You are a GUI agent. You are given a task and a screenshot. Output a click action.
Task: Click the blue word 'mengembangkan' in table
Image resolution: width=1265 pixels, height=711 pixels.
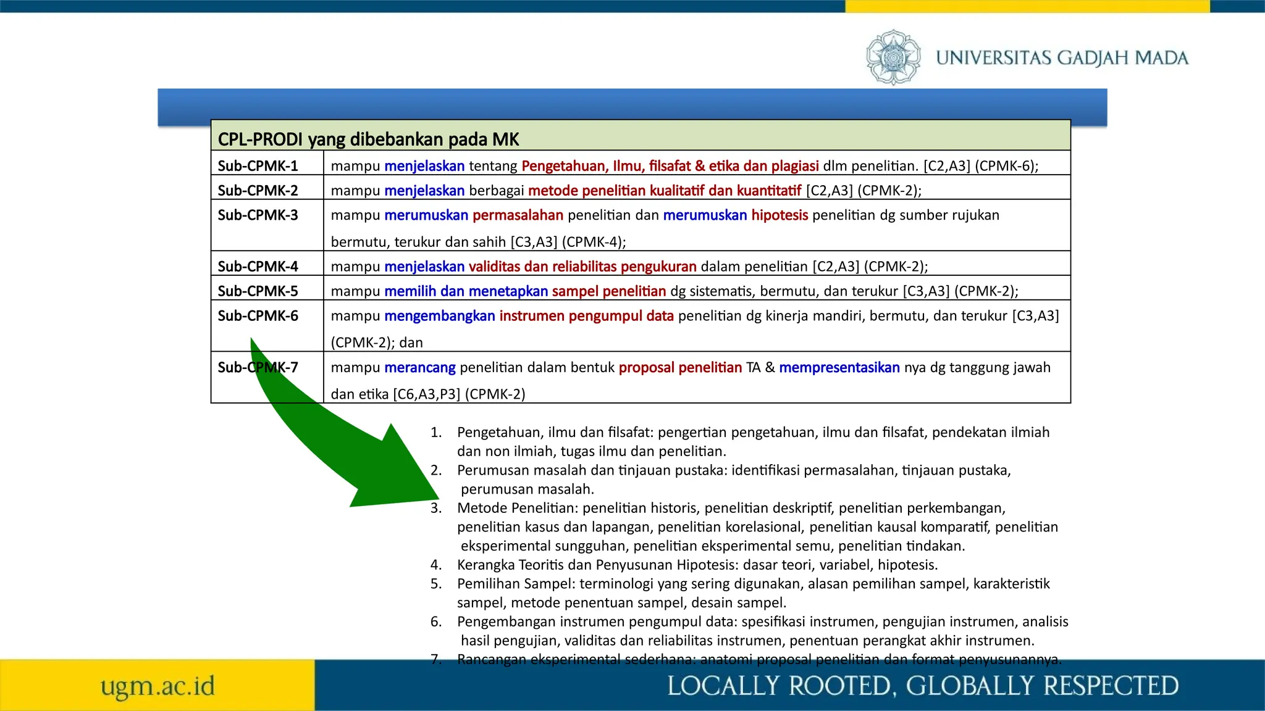point(439,315)
